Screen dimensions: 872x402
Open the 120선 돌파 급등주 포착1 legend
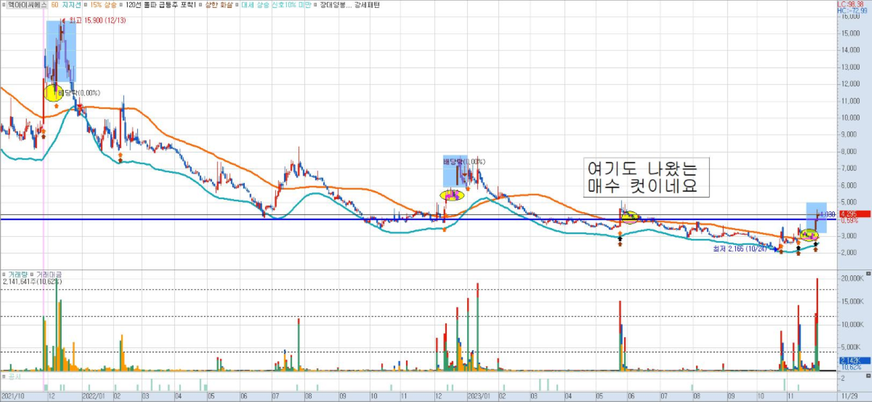pos(160,5)
